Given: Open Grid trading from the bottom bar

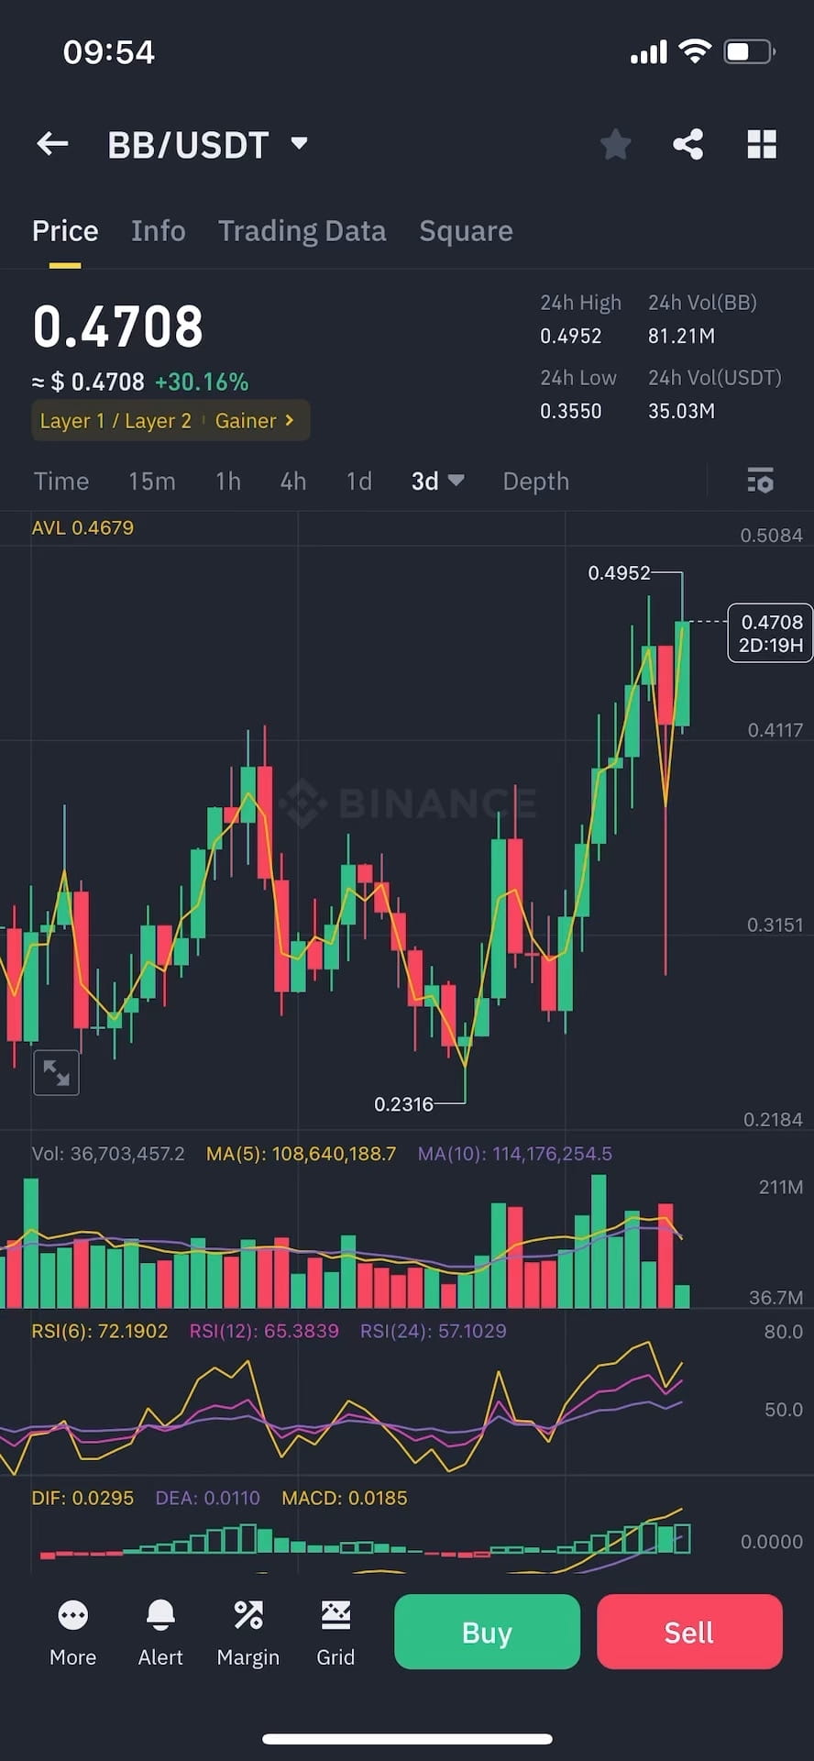Looking at the screenshot, I should point(335,1633).
